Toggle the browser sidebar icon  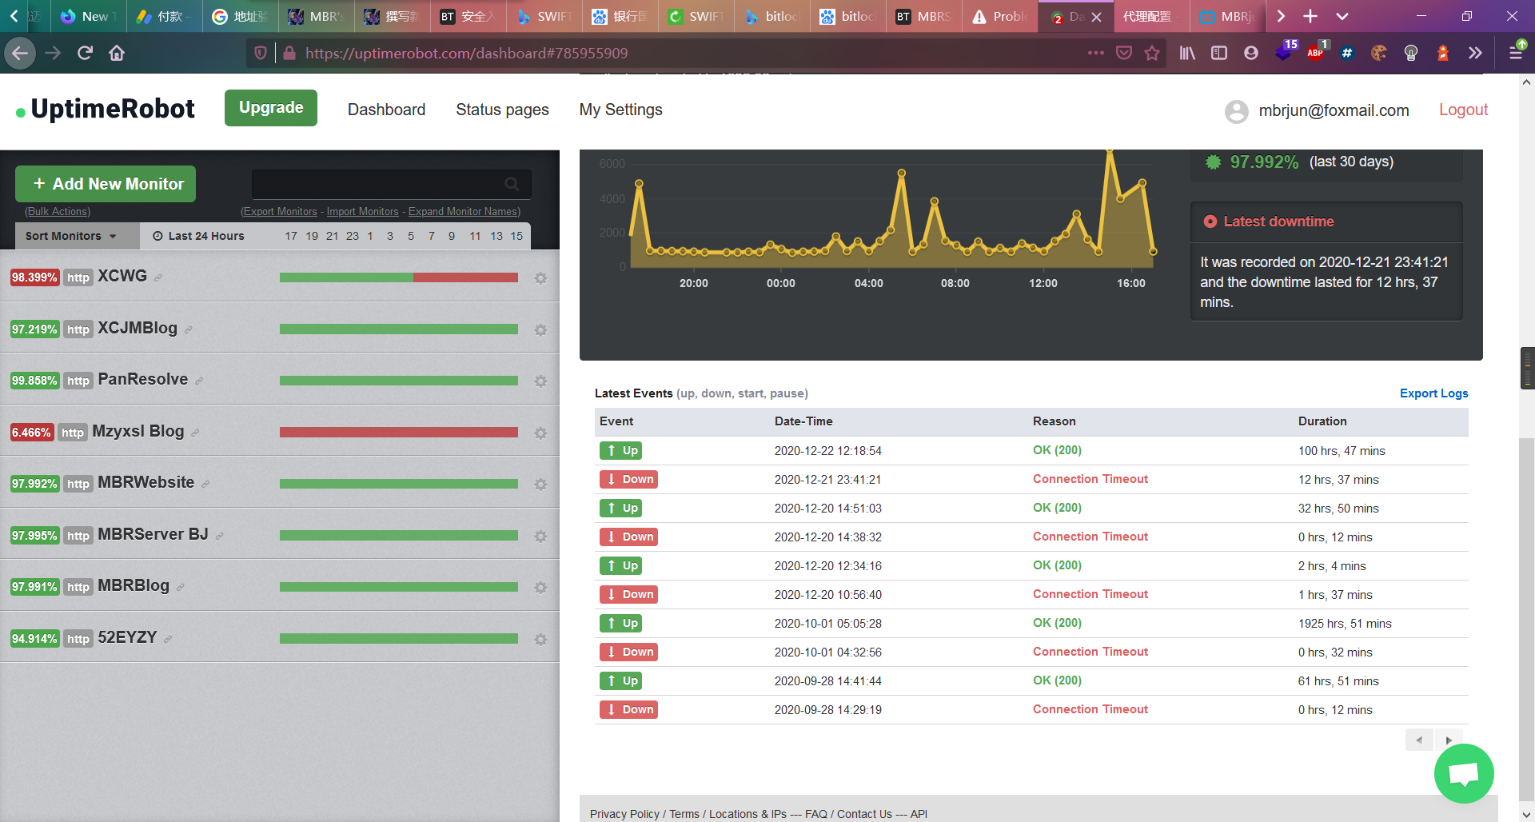coord(1219,53)
